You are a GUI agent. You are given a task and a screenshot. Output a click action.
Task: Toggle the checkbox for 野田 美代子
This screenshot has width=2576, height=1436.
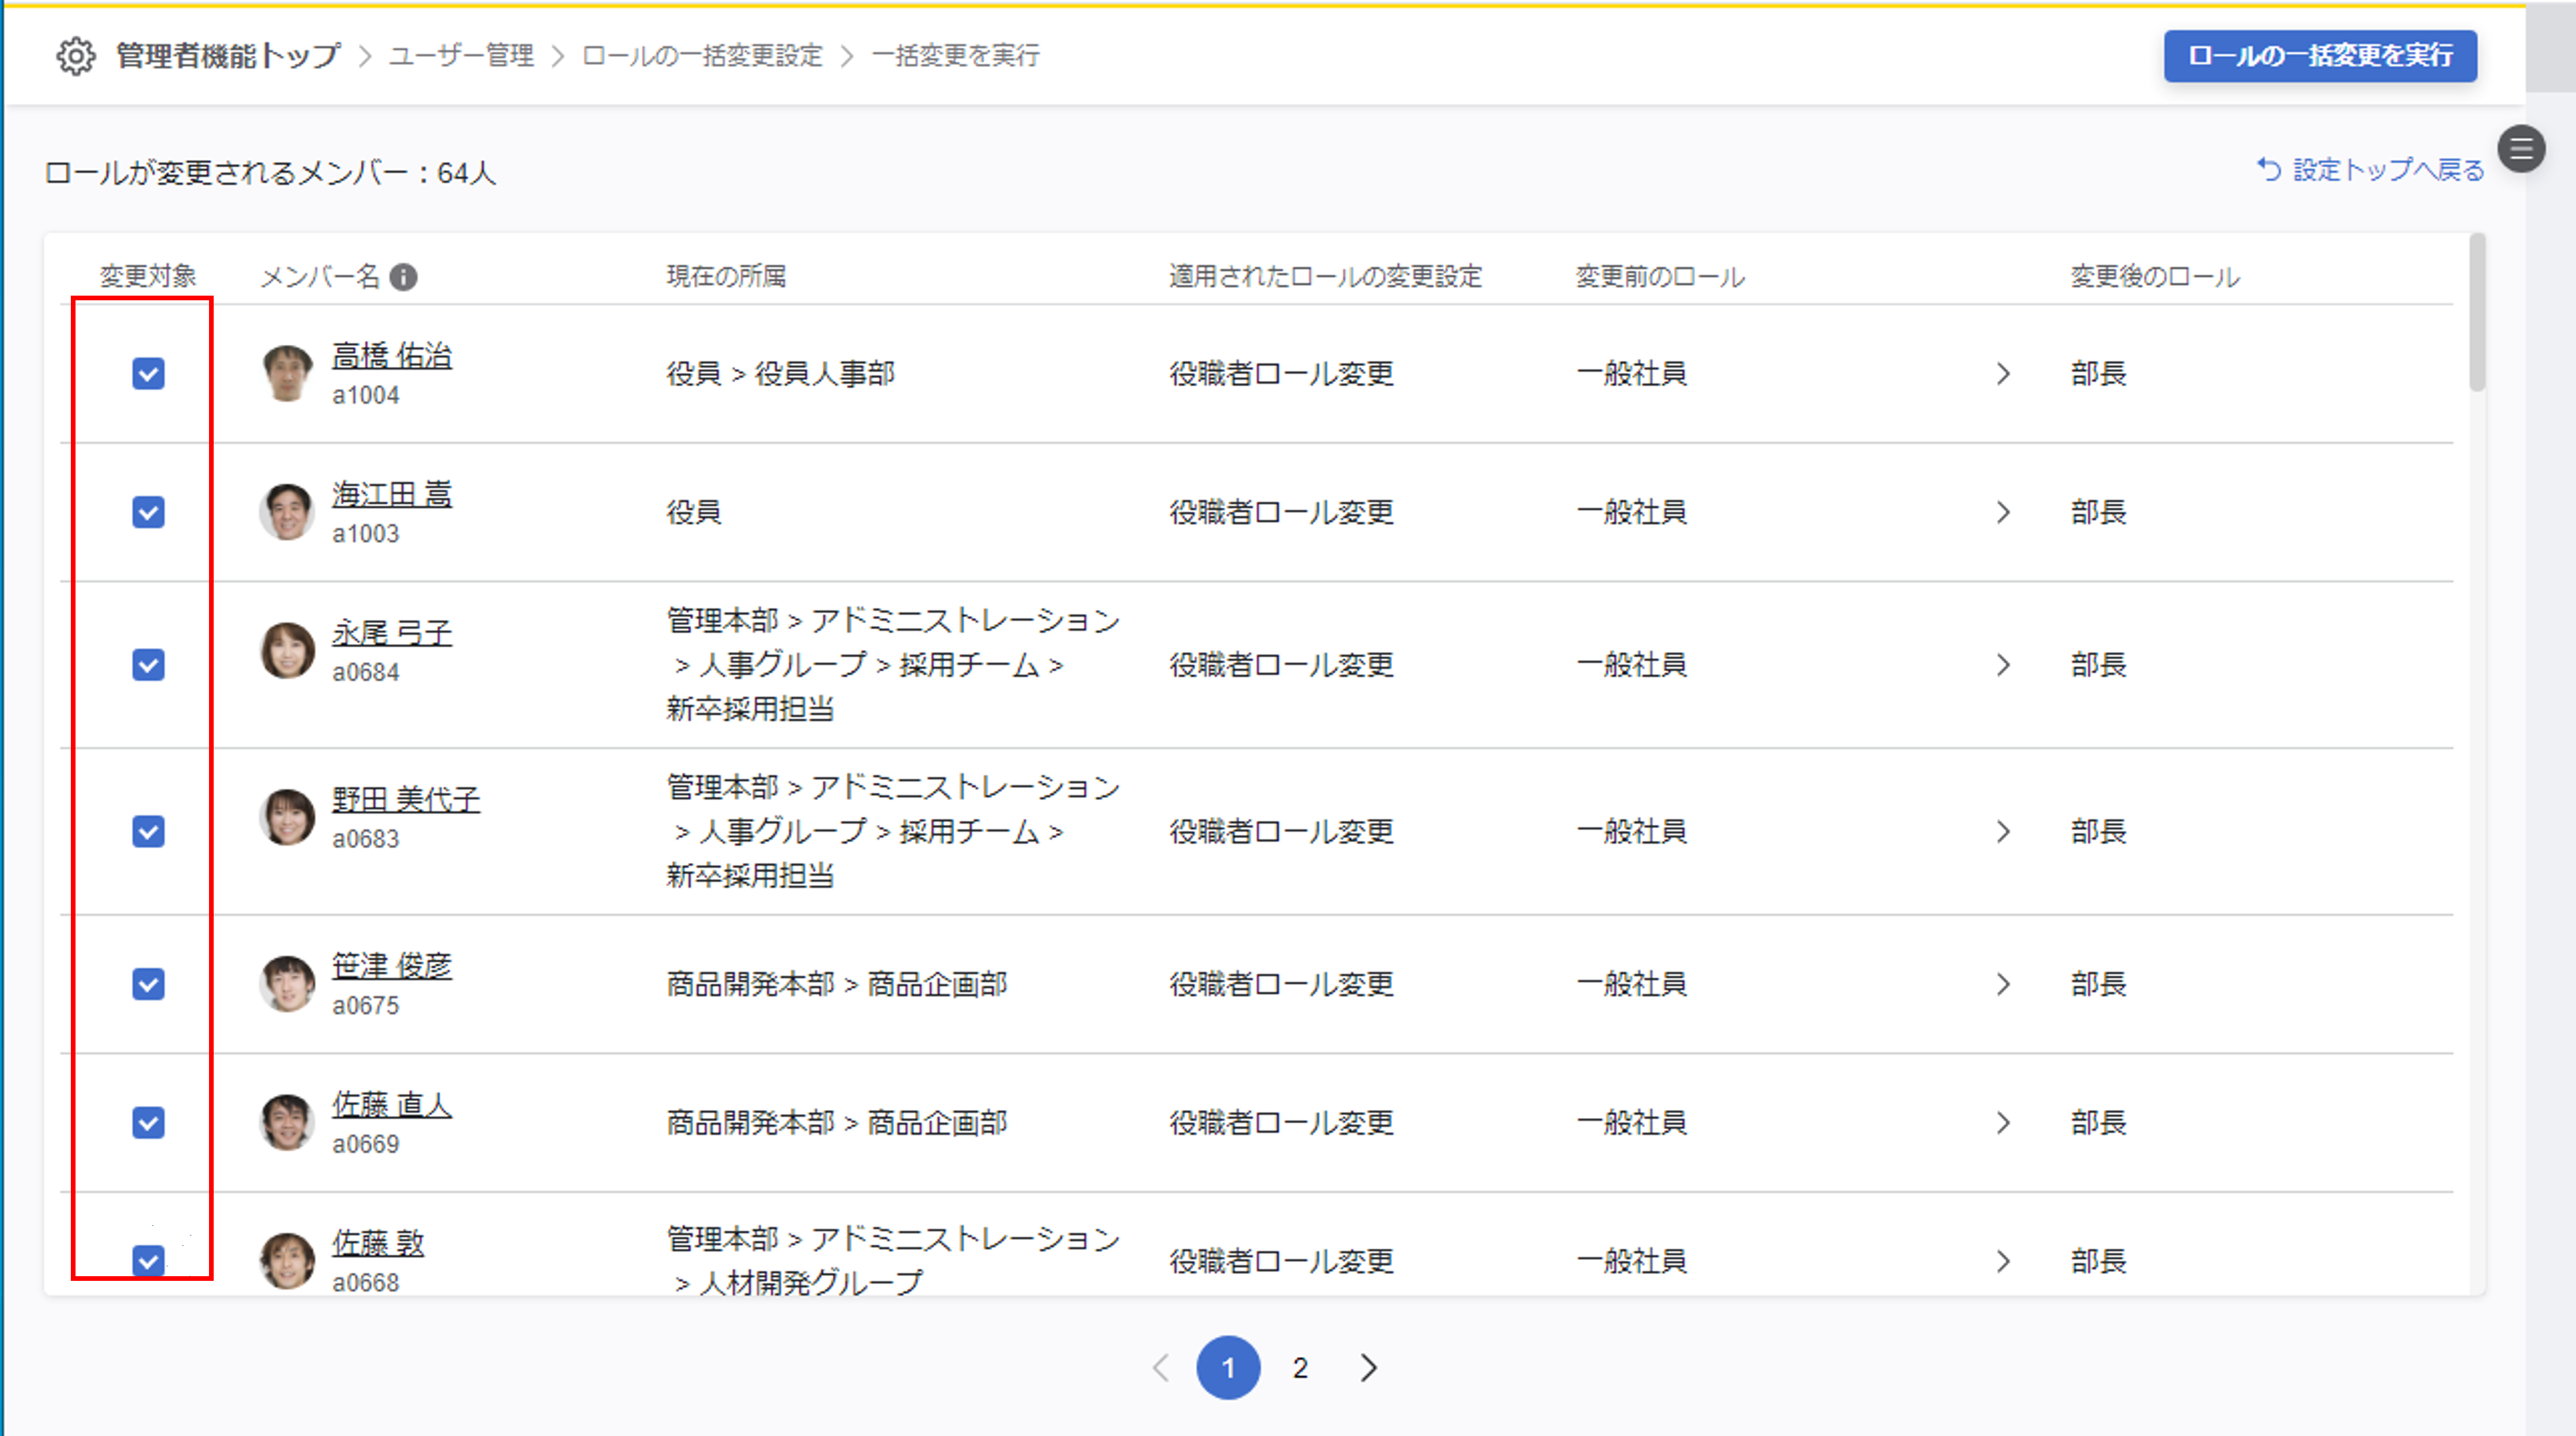click(x=148, y=831)
